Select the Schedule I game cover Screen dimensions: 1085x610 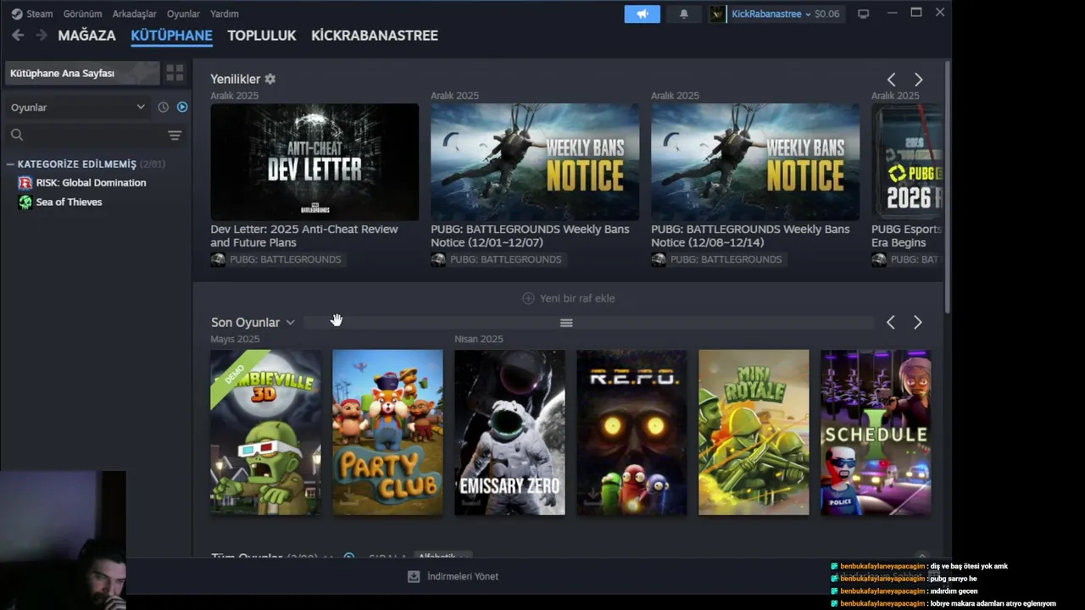(x=876, y=432)
